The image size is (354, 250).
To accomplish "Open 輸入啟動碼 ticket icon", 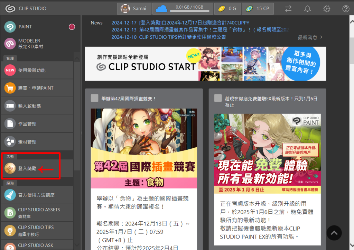I will 10,106.
